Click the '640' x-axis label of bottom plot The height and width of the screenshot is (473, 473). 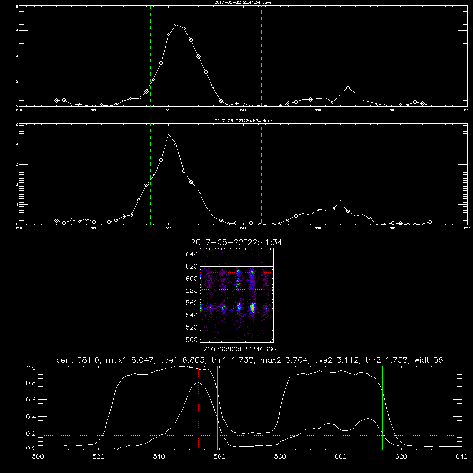pos(462,457)
